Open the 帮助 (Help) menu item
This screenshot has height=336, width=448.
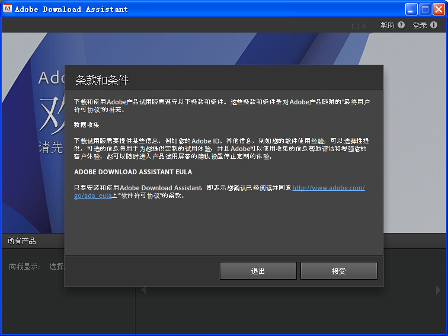(388, 25)
